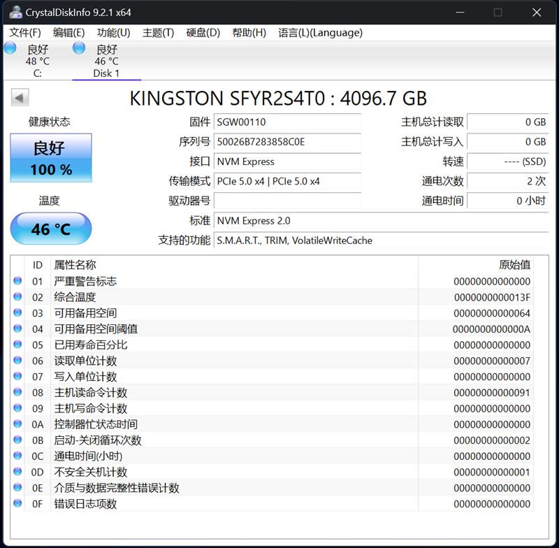Open the 语言(L)(Language) menu

pos(320,33)
